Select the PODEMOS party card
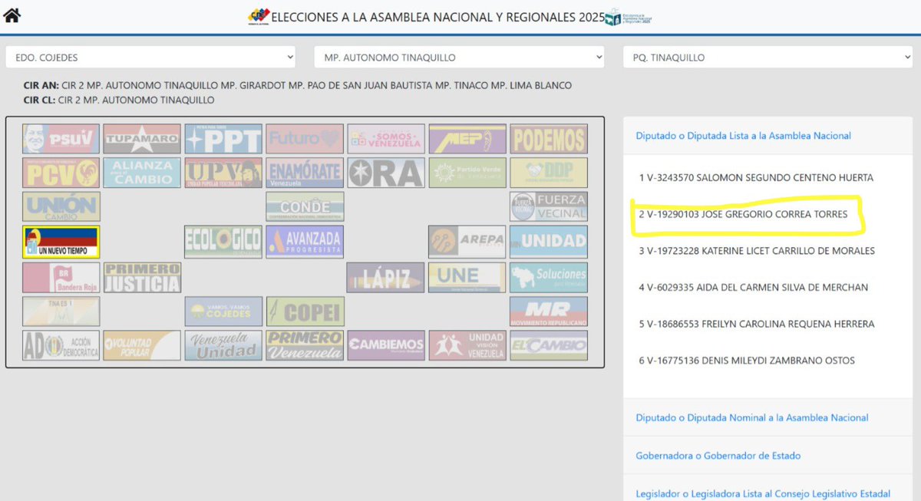Screen dimensions: 921x501 (549, 139)
